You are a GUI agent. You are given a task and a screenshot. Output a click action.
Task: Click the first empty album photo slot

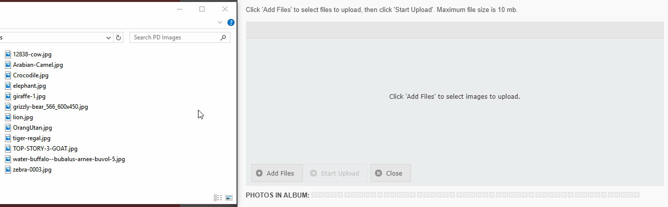tap(314, 195)
